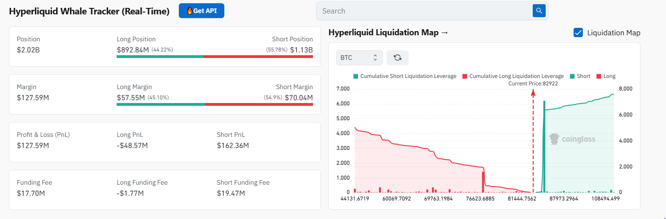The width and height of the screenshot is (666, 219).
Task: Click the x-axis label 76623.6885
Action: coord(479,199)
